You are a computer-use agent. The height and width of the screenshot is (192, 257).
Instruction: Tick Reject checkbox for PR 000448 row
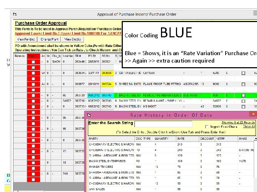click(x=33, y=62)
